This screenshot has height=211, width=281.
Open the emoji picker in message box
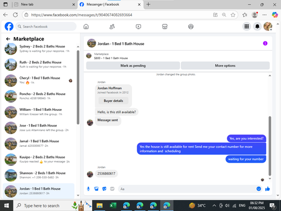259,188
